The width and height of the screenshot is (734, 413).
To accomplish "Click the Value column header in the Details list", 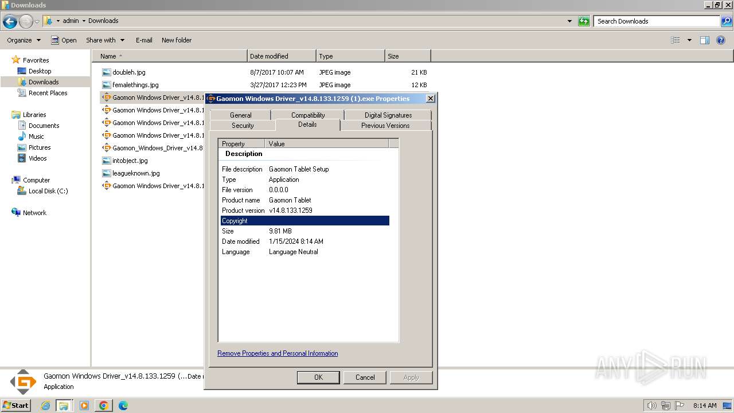I will 326,143.
